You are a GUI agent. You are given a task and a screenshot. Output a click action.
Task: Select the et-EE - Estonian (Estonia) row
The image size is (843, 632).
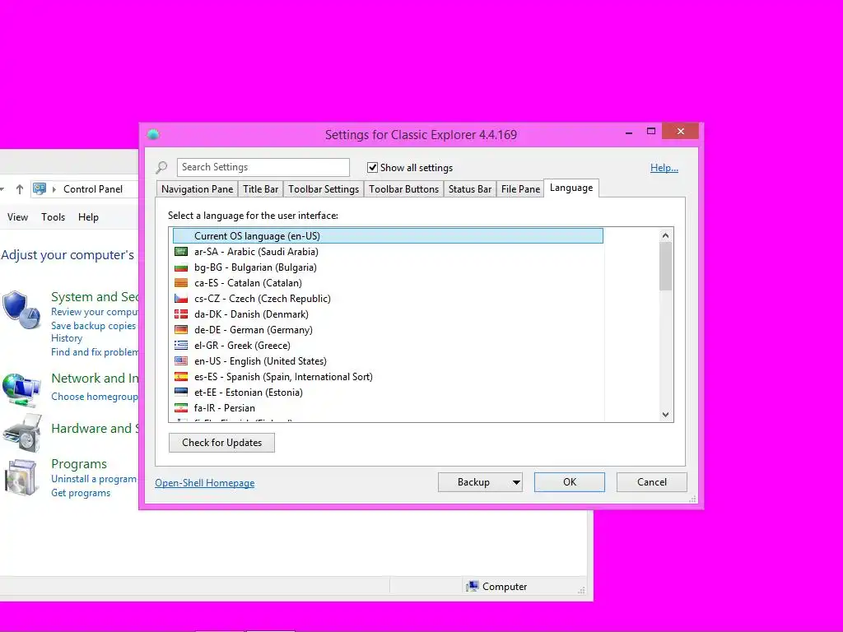pos(389,392)
